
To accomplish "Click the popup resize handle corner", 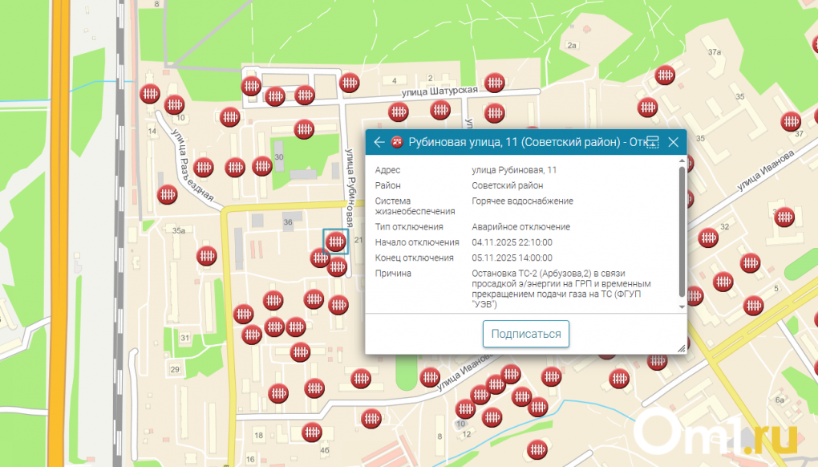I will point(681,348).
